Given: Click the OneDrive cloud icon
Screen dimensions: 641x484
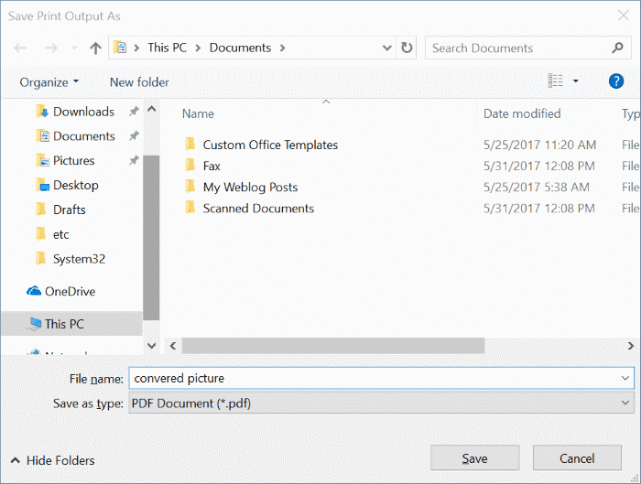Looking at the screenshot, I should [x=34, y=291].
